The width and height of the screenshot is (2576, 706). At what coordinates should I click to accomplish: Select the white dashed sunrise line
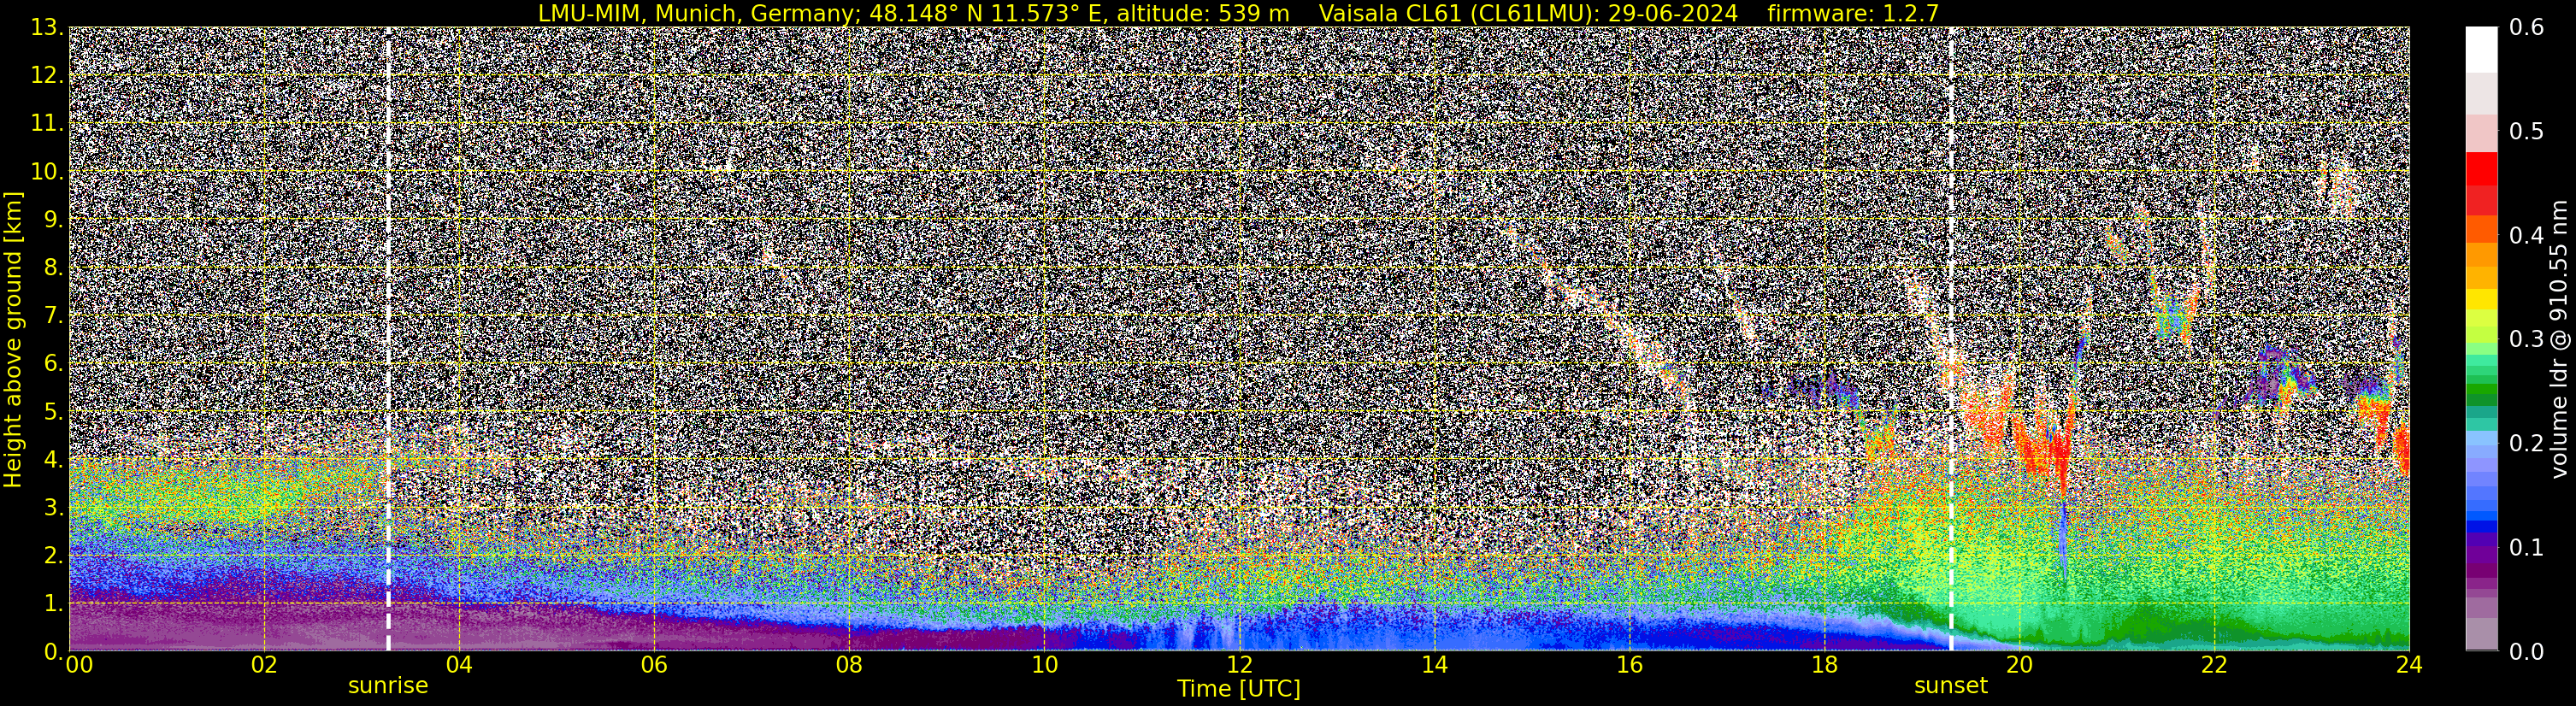point(388,340)
